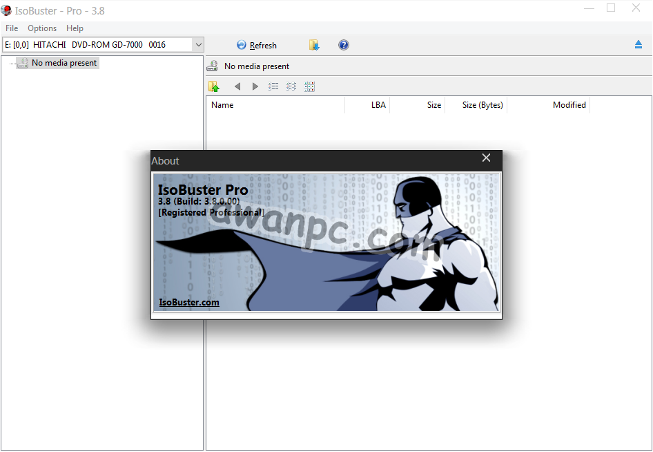Open the IsoBuster.com link
653x452 pixels.
coord(189,302)
